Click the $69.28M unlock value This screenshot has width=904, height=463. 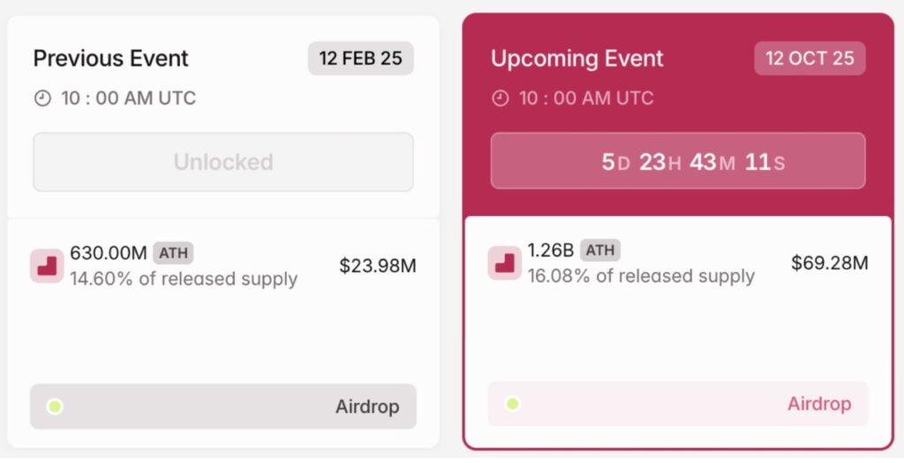click(830, 263)
